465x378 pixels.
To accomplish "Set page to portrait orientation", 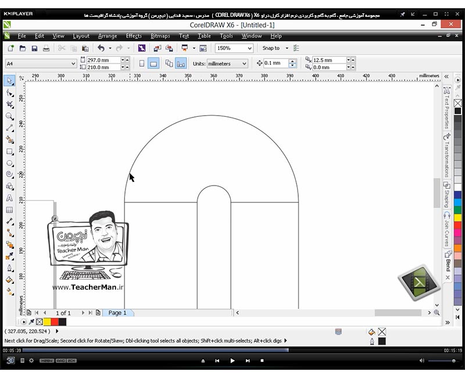I will 142,63.
